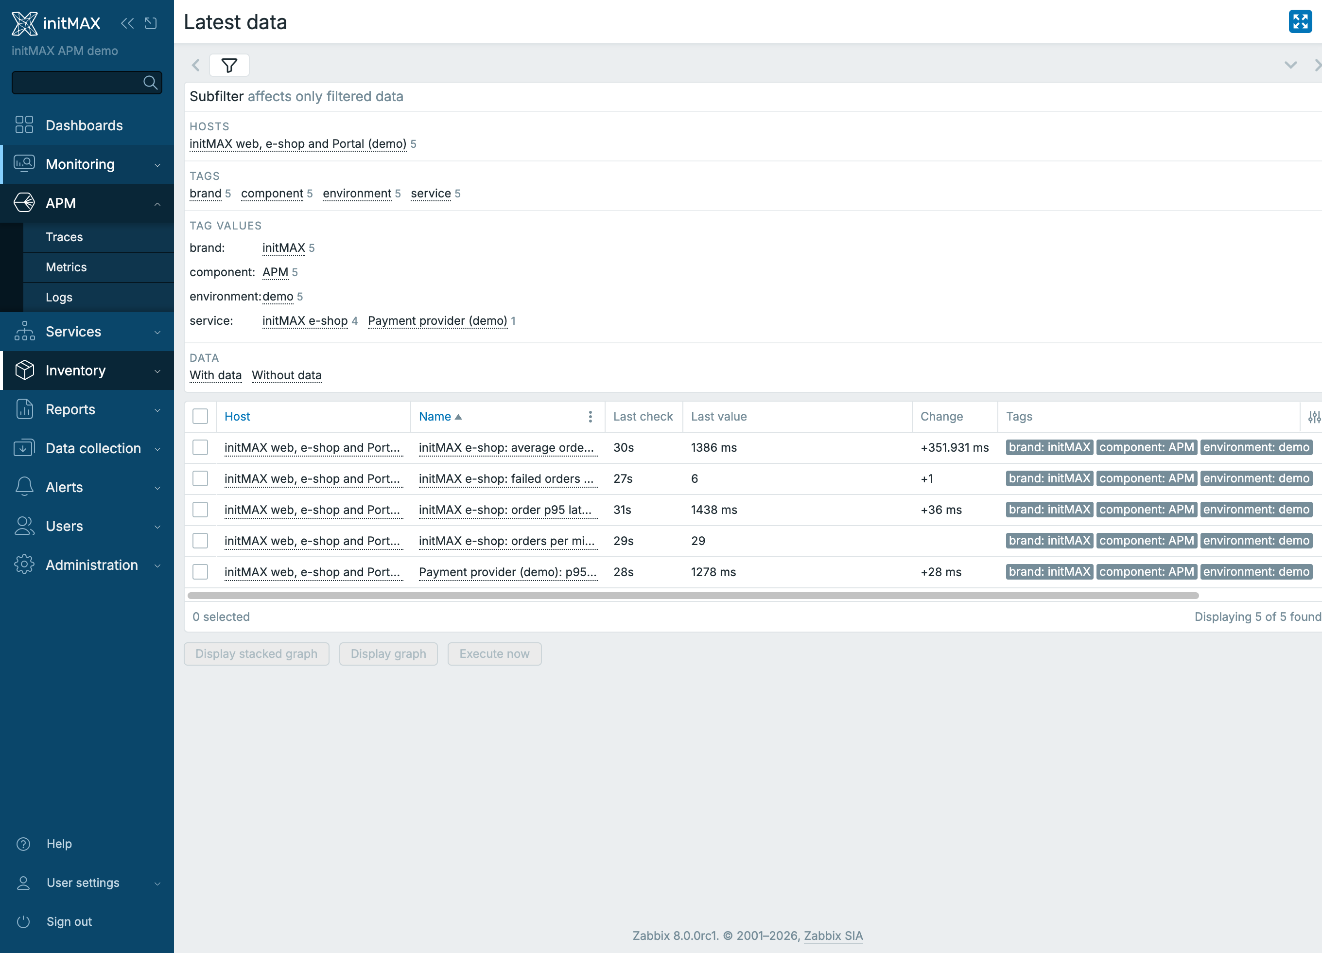The image size is (1322, 953).
Task: Click the Users icon in sidebar
Action: 24,526
